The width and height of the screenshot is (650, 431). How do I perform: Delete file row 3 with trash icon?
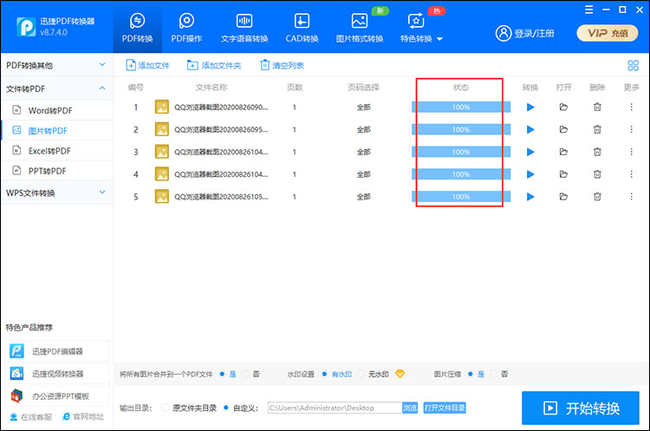597,152
